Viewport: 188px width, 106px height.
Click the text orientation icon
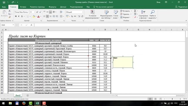coord(54,12)
